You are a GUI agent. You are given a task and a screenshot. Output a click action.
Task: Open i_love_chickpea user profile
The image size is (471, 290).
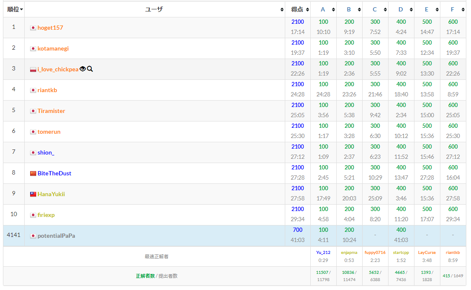pyautogui.click(x=58, y=70)
